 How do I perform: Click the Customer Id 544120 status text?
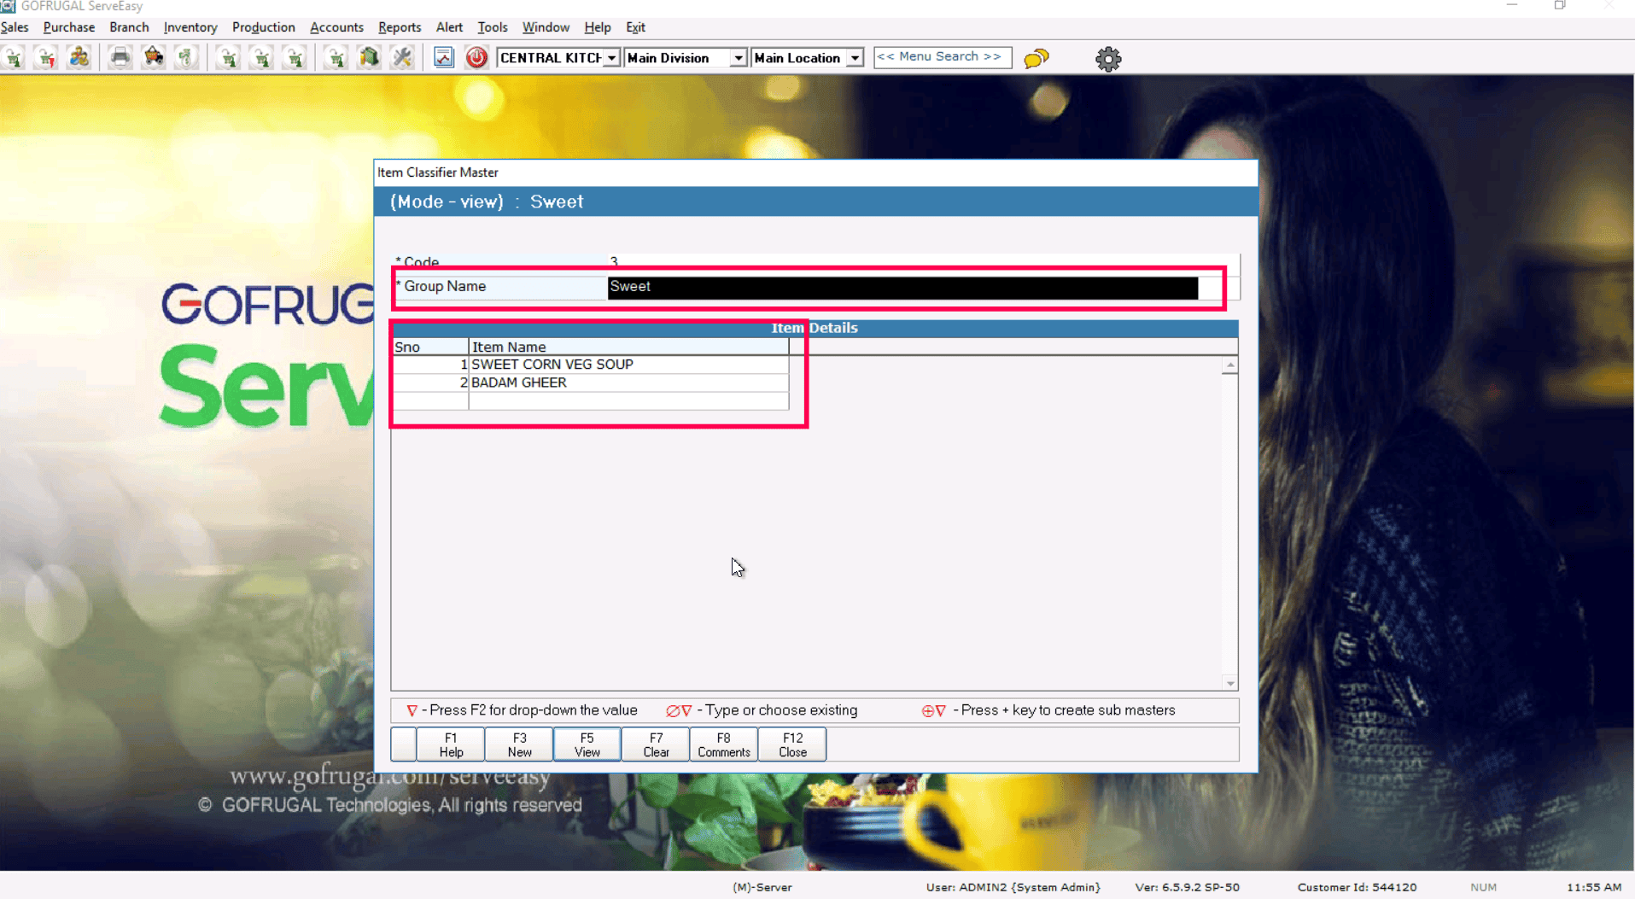[x=1357, y=887]
